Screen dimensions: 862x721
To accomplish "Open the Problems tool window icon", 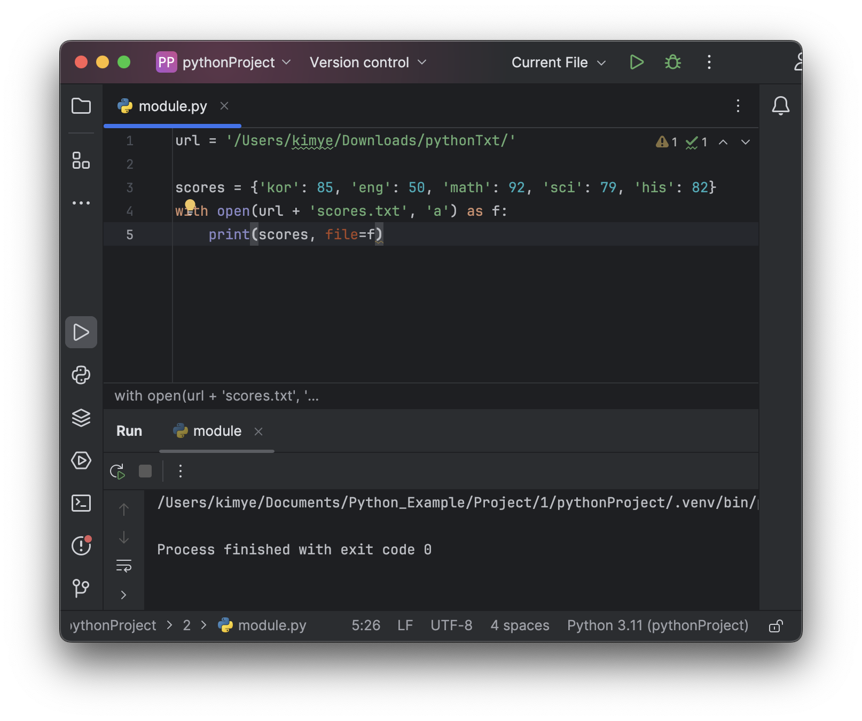I will (x=81, y=545).
